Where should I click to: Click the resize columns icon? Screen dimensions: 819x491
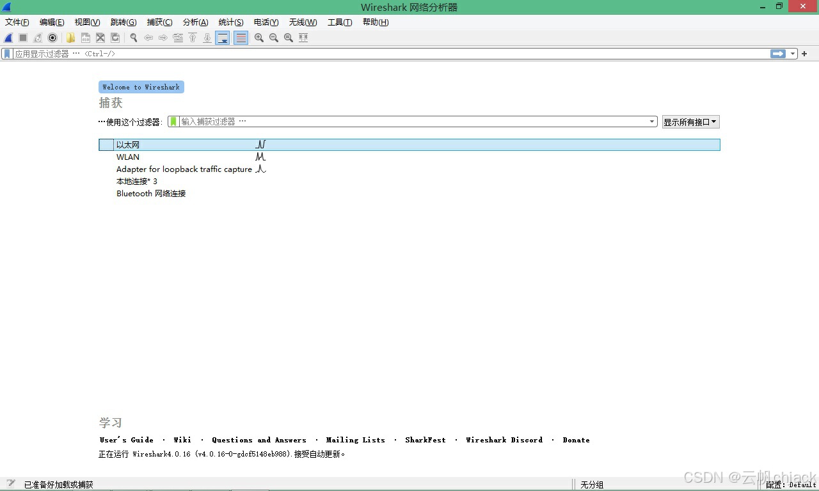point(303,38)
